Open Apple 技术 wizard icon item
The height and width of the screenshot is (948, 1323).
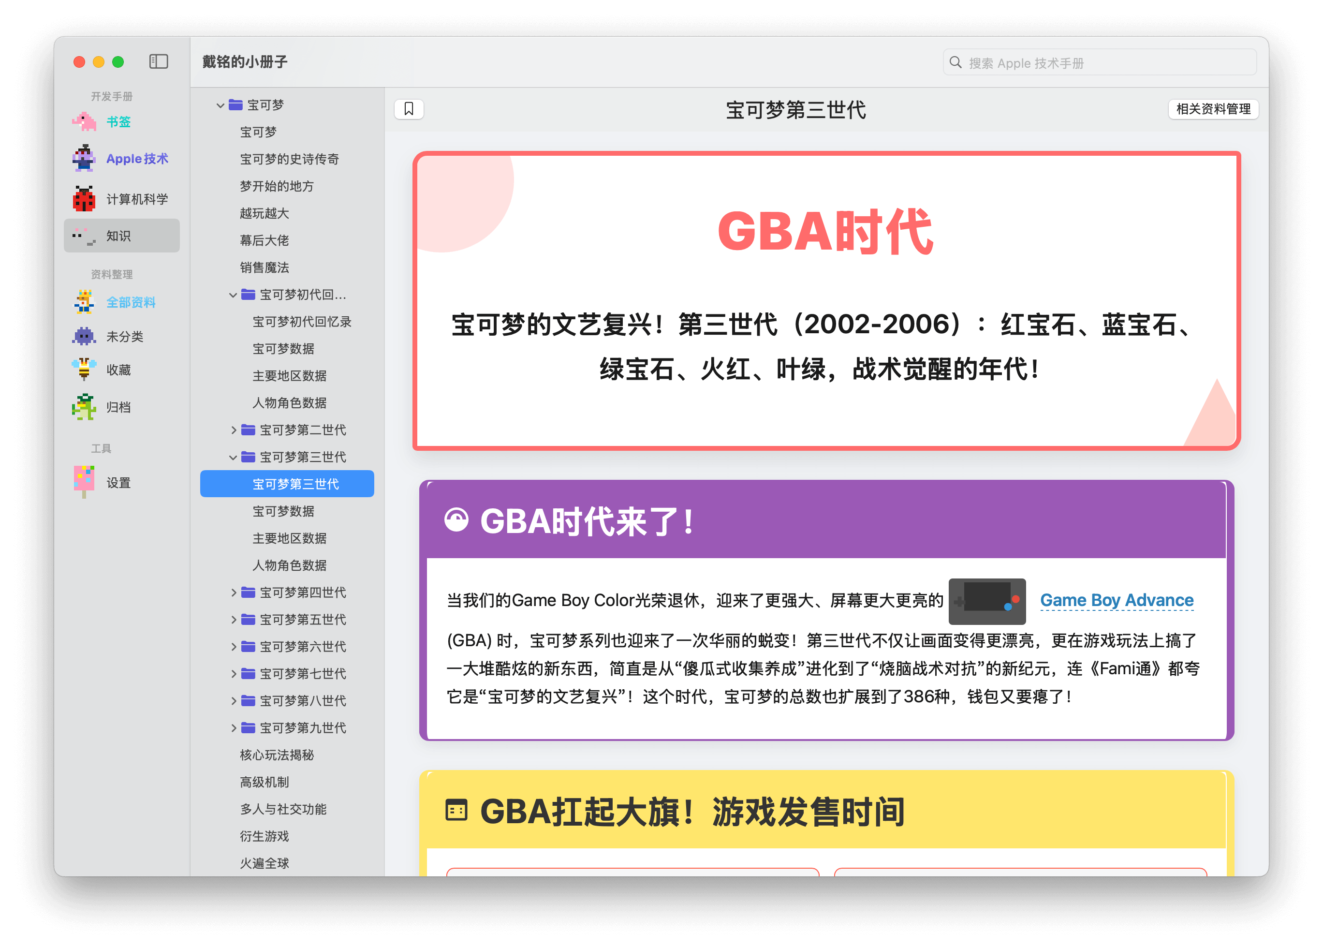(x=84, y=158)
